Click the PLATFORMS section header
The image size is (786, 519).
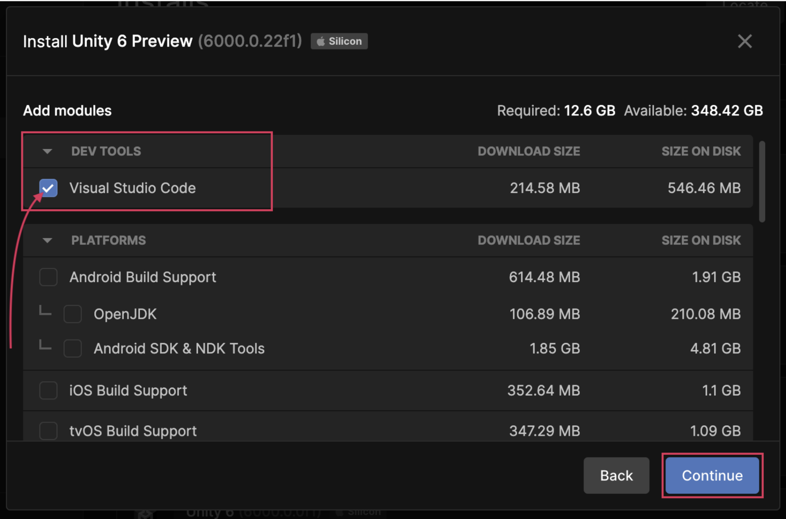(108, 241)
